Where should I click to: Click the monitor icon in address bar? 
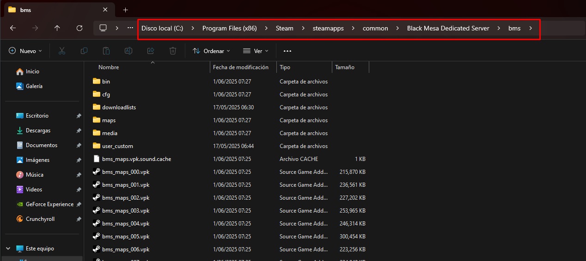(103, 28)
